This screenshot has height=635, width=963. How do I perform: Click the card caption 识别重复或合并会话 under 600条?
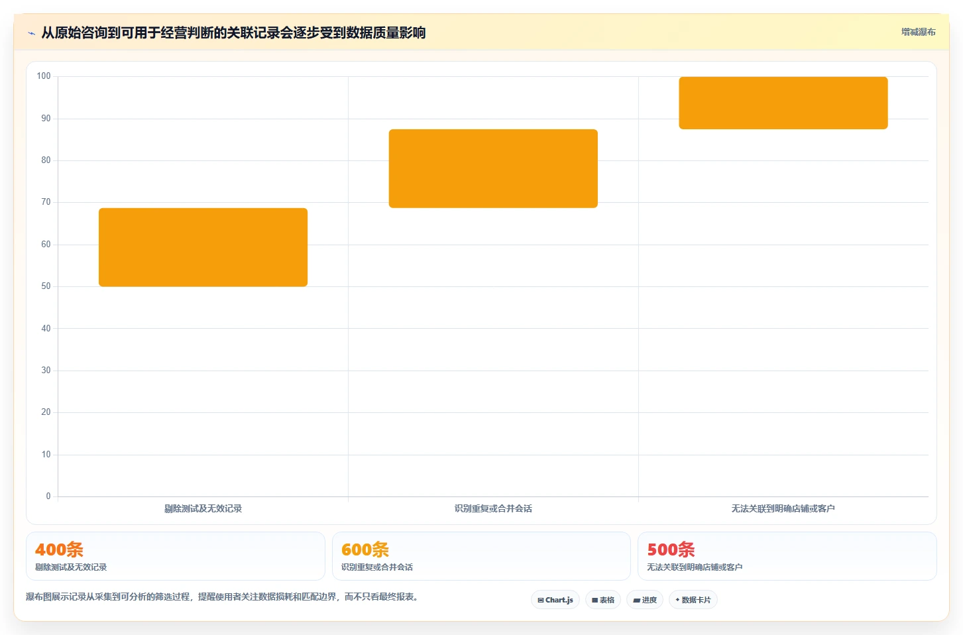coord(377,567)
